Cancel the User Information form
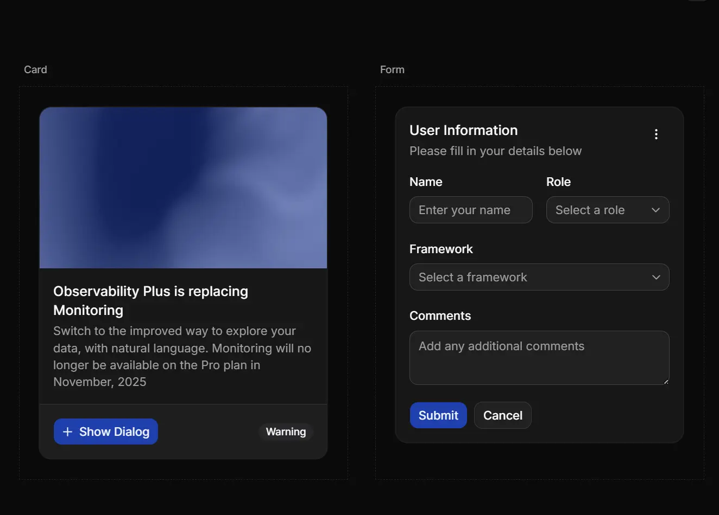Viewport: 719px width, 515px height. (x=502, y=415)
